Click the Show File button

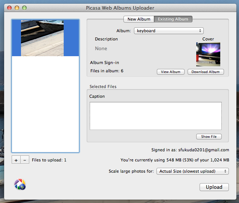[x=209, y=137]
